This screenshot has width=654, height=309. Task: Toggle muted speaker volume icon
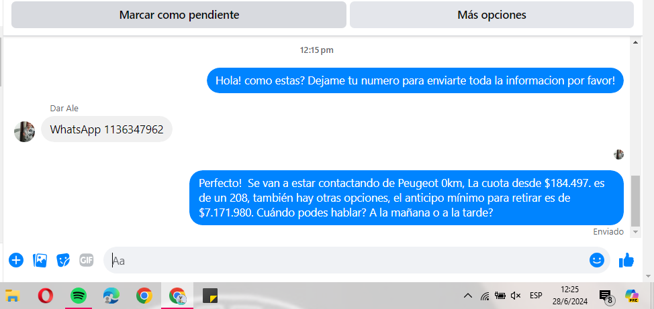coord(516,296)
